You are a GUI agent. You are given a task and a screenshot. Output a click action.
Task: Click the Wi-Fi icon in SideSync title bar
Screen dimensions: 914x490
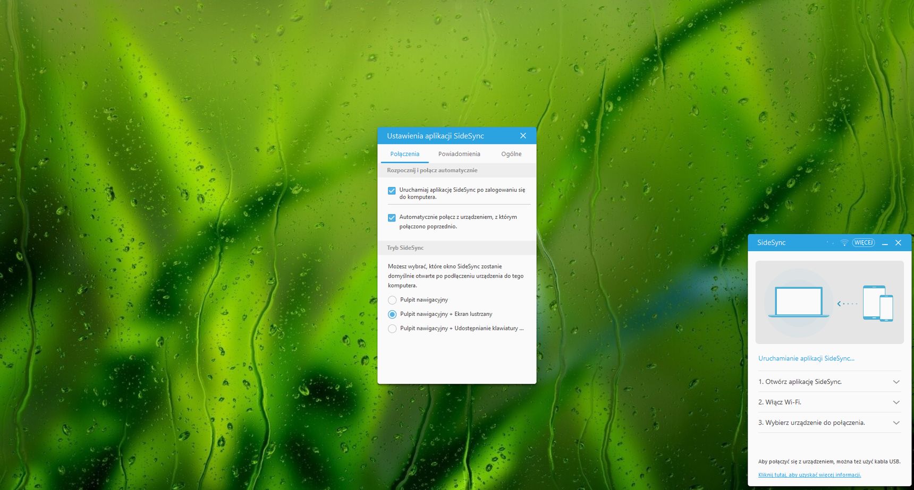844,243
